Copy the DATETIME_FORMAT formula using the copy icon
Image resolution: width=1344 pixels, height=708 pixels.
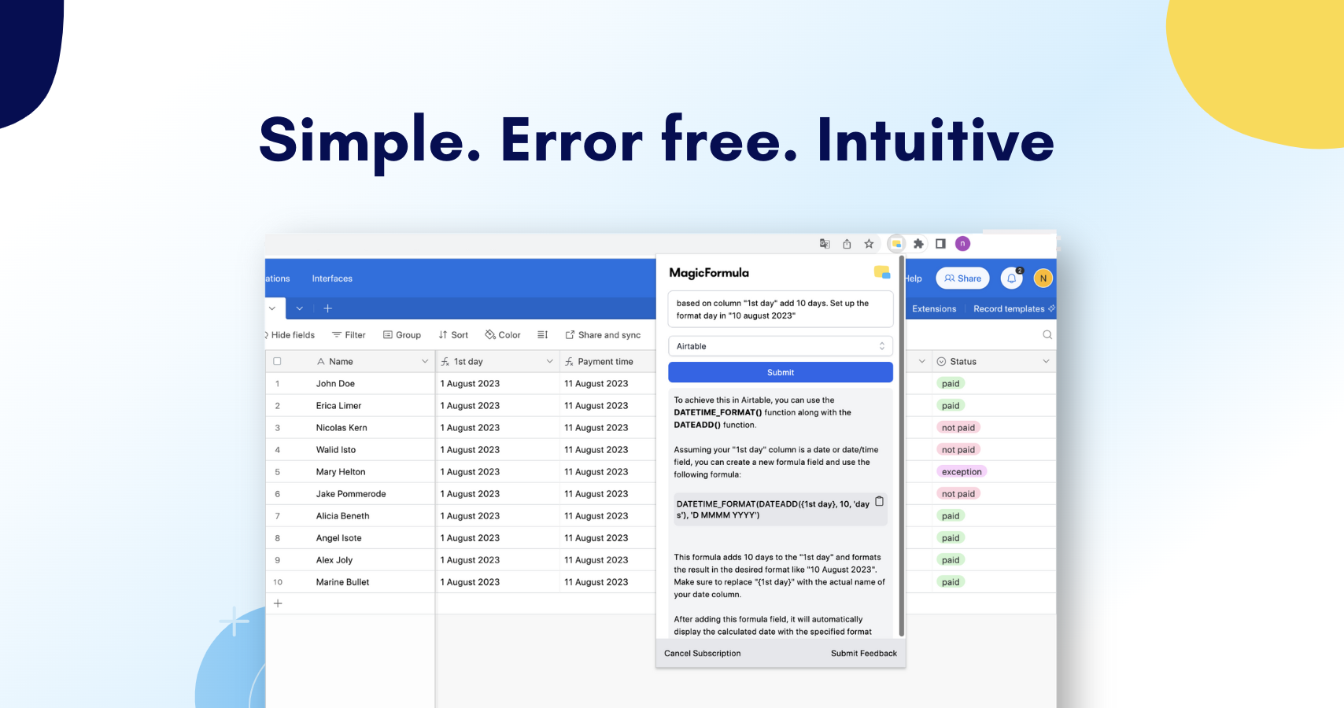click(x=879, y=501)
